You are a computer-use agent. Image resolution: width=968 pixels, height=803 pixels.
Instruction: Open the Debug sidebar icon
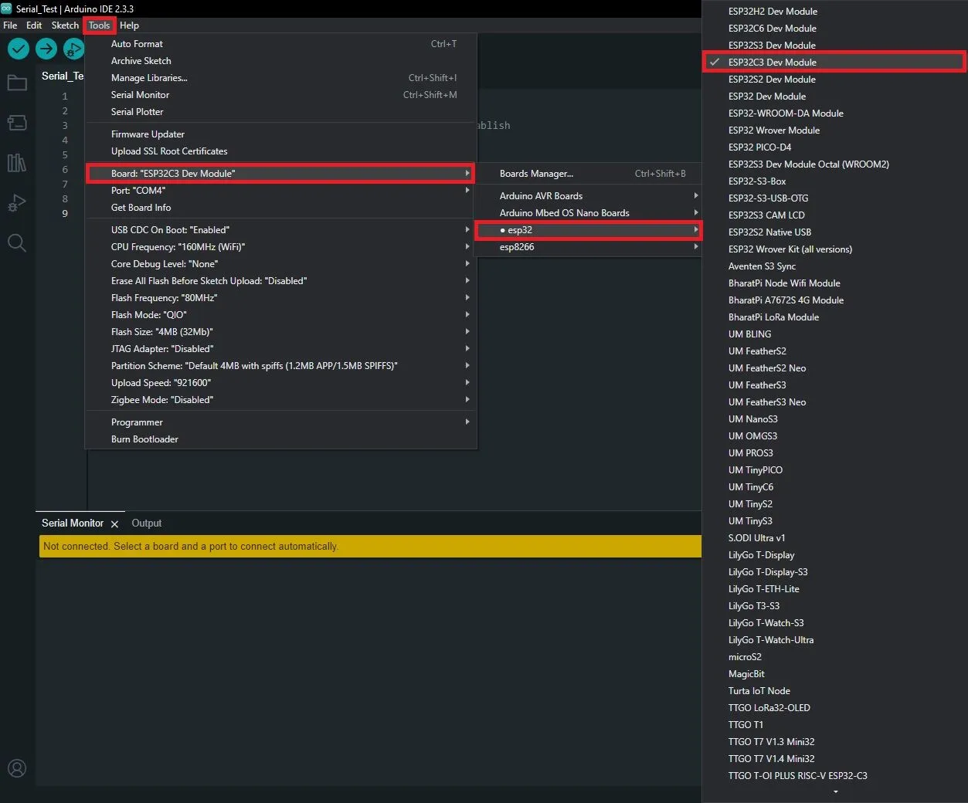(17, 203)
